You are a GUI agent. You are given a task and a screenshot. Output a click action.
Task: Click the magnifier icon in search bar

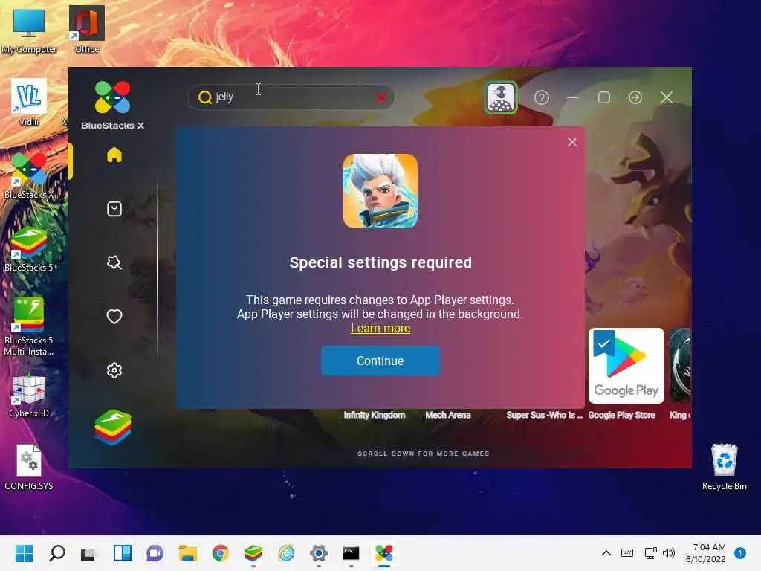(x=205, y=97)
